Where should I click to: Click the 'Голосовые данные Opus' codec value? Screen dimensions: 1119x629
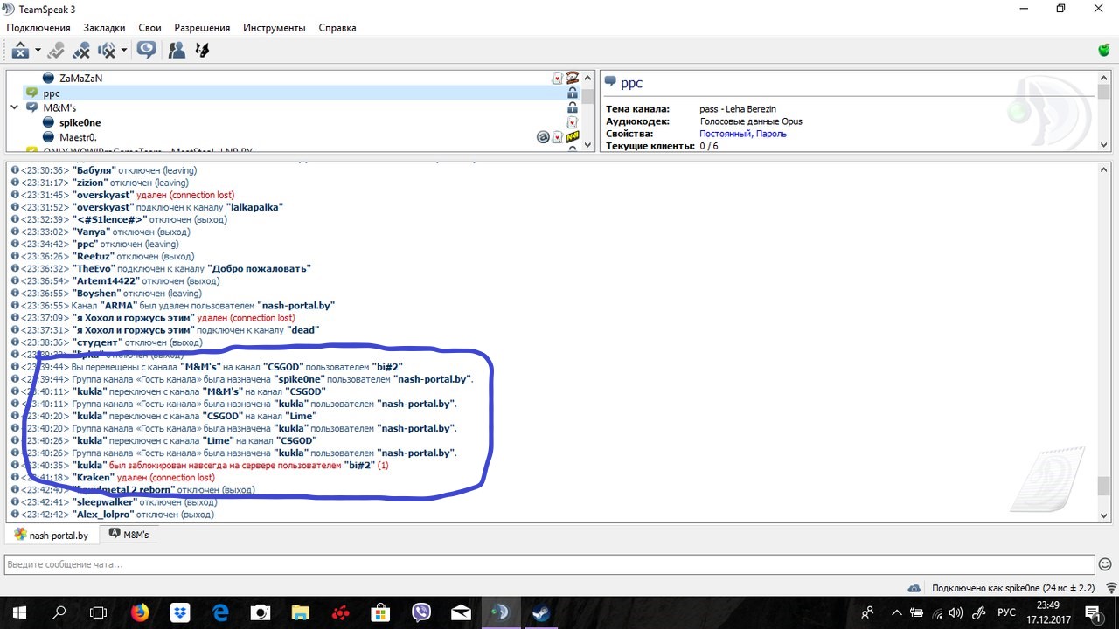click(751, 121)
